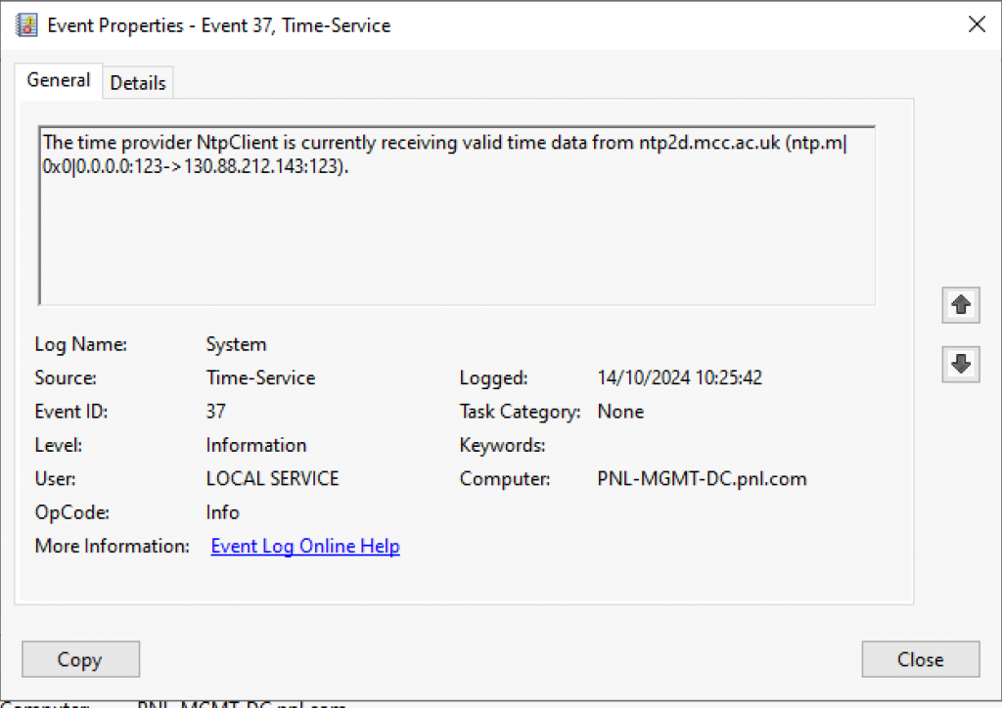Click the Close button

tap(919, 659)
